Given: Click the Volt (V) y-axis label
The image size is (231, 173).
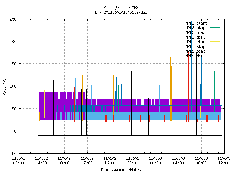Looking at the screenshot, I should 4,86.
